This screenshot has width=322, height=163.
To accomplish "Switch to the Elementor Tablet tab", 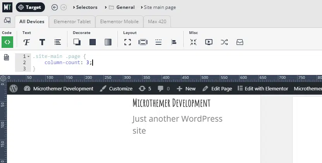I will [x=72, y=22].
